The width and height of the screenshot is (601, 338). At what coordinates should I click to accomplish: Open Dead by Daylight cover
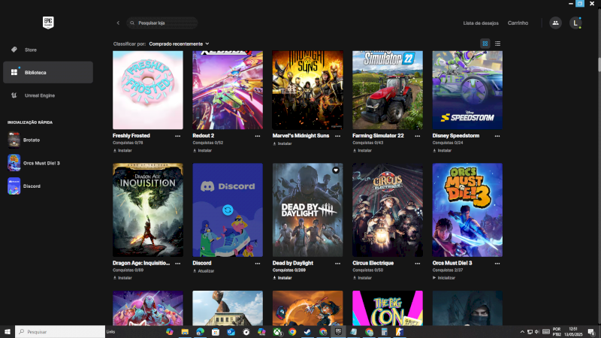pyautogui.click(x=308, y=210)
